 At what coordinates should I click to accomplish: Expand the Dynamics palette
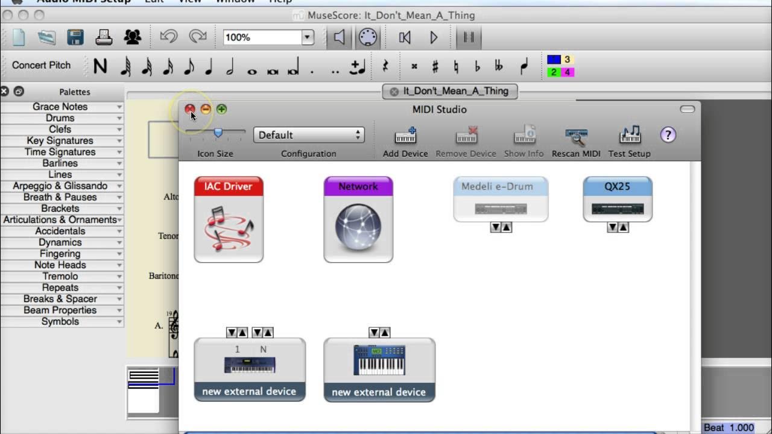[x=62, y=242]
